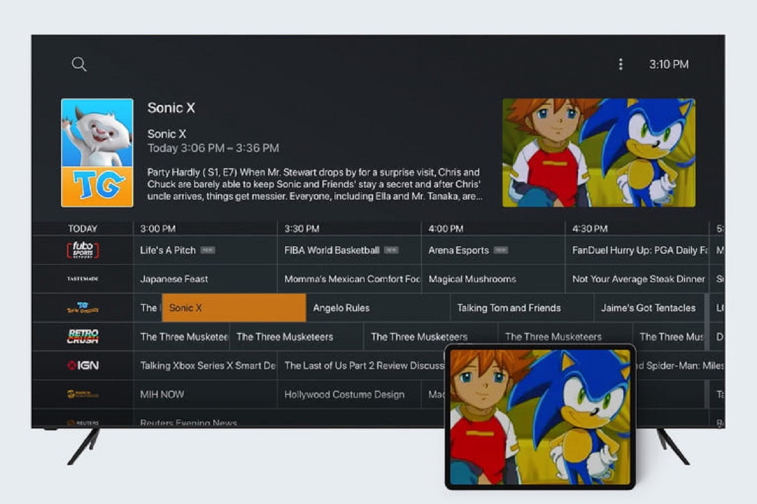Tap the Sonic X video on tablet
The width and height of the screenshot is (757, 504).
[539, 416]
